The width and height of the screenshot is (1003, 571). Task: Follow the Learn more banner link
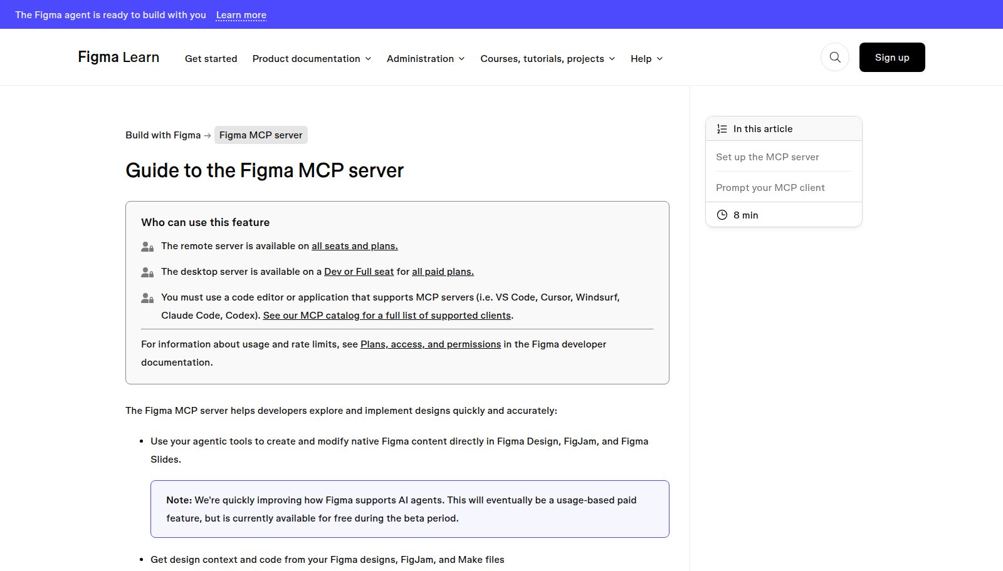(x=241, y=15)
